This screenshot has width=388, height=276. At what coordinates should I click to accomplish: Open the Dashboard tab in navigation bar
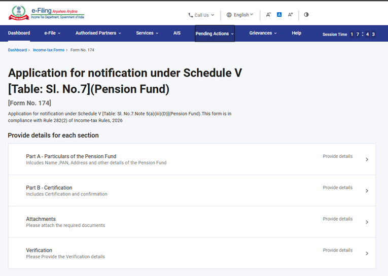pyautogui.click(x=19, y=33)
